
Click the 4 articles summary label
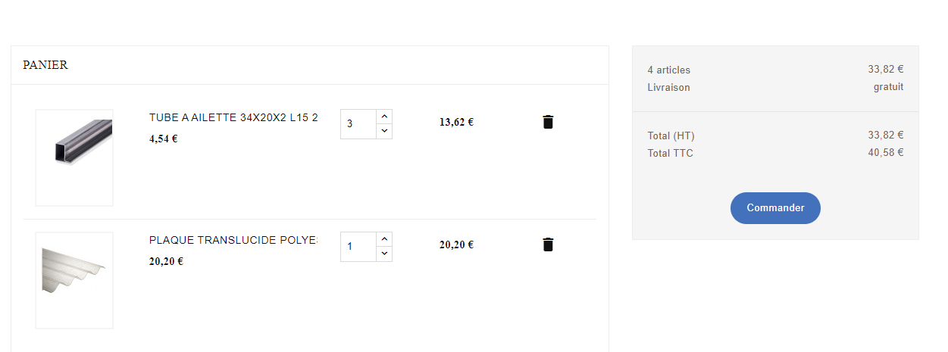coord(669,70)
